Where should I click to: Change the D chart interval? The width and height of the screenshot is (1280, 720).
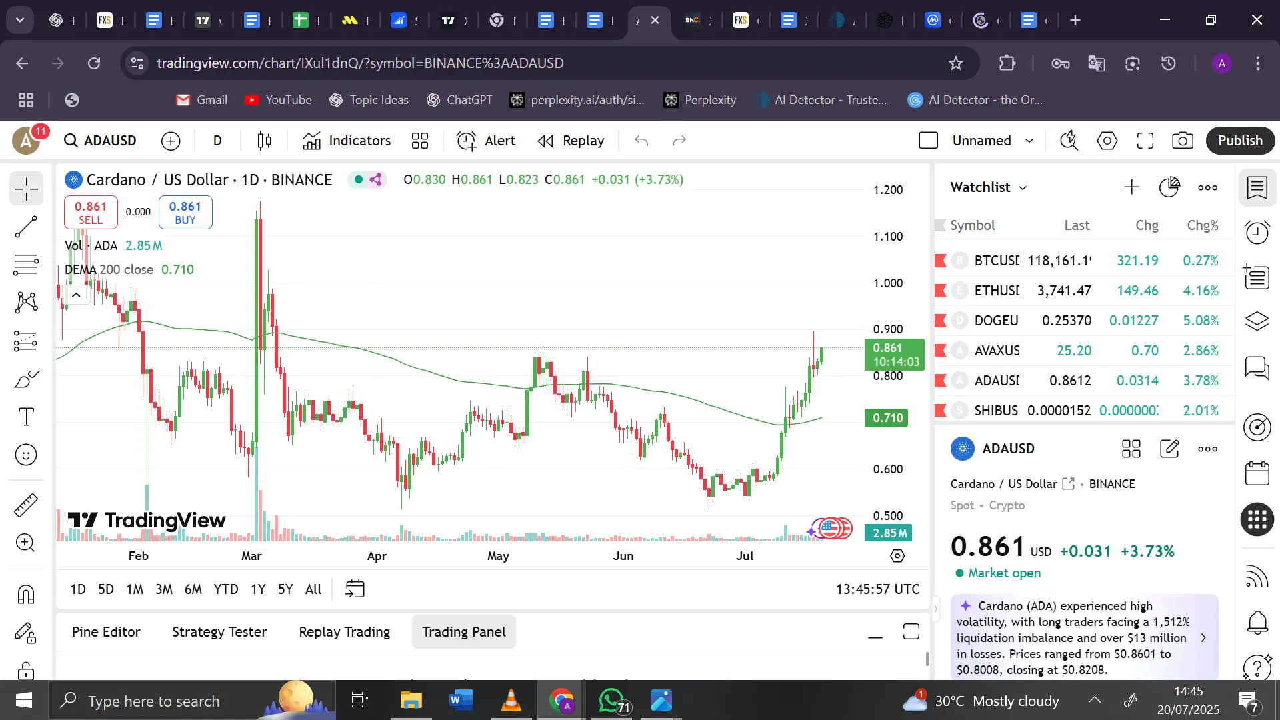[x=217, y=141]
